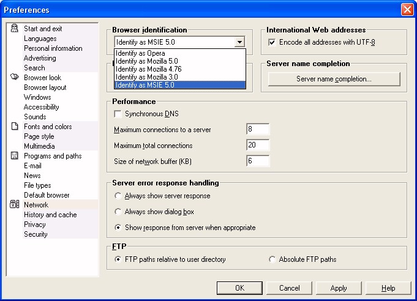The width and height of the screenshot is (417, 301).
Task: Click the network buffer size field
Action: click(258, 161)
